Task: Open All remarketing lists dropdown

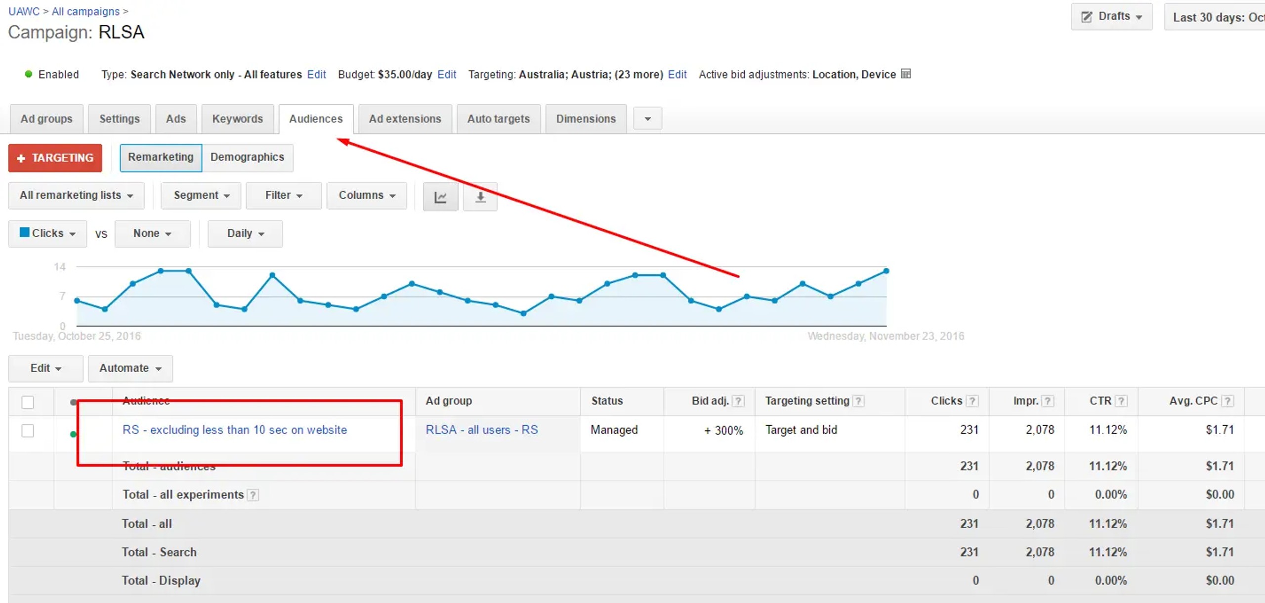Action: click(x=76, y=195)
